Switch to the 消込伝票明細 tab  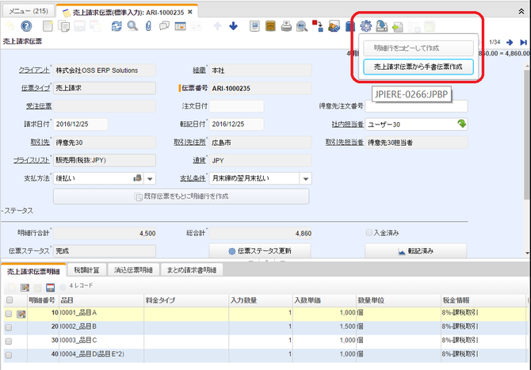(133, 270)
